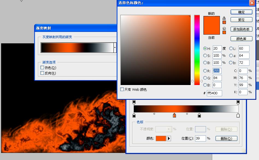Click the midpoint diamond right of orange stop
Viewport: 259px width, 160px height.
(x=187, y=114)
